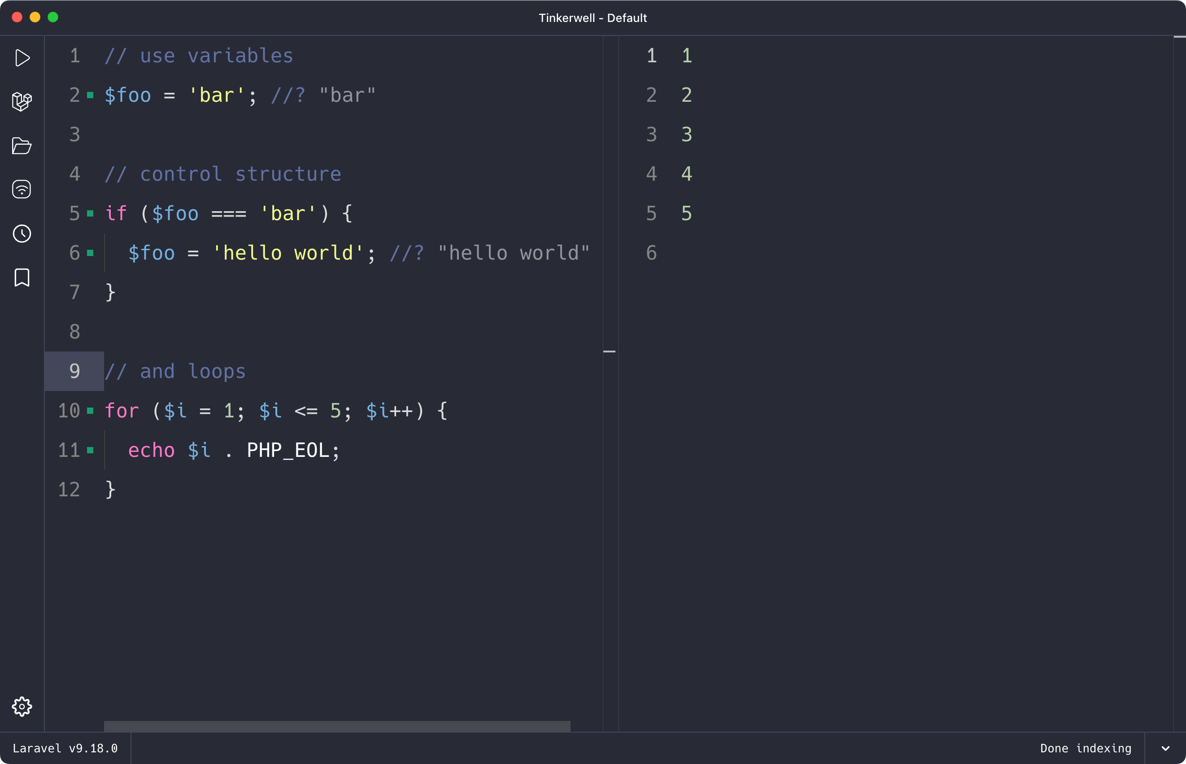Image resolution: width=1186 pixels, height=764 pixels.
Task: Click PHP_EOL constant in the editor
Action: (x=288, y=450)
